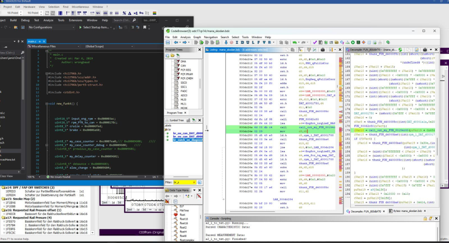The width and height of the screenshot is (449, 243).
Task: Click the Save icon in CodeBrowser toolbar
Action: pos(168,43)
